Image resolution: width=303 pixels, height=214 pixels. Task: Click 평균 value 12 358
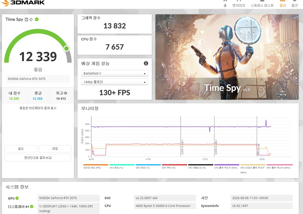[x=37, y=99]
